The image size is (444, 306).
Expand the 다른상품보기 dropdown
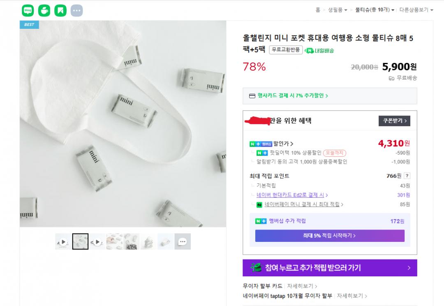416,10
